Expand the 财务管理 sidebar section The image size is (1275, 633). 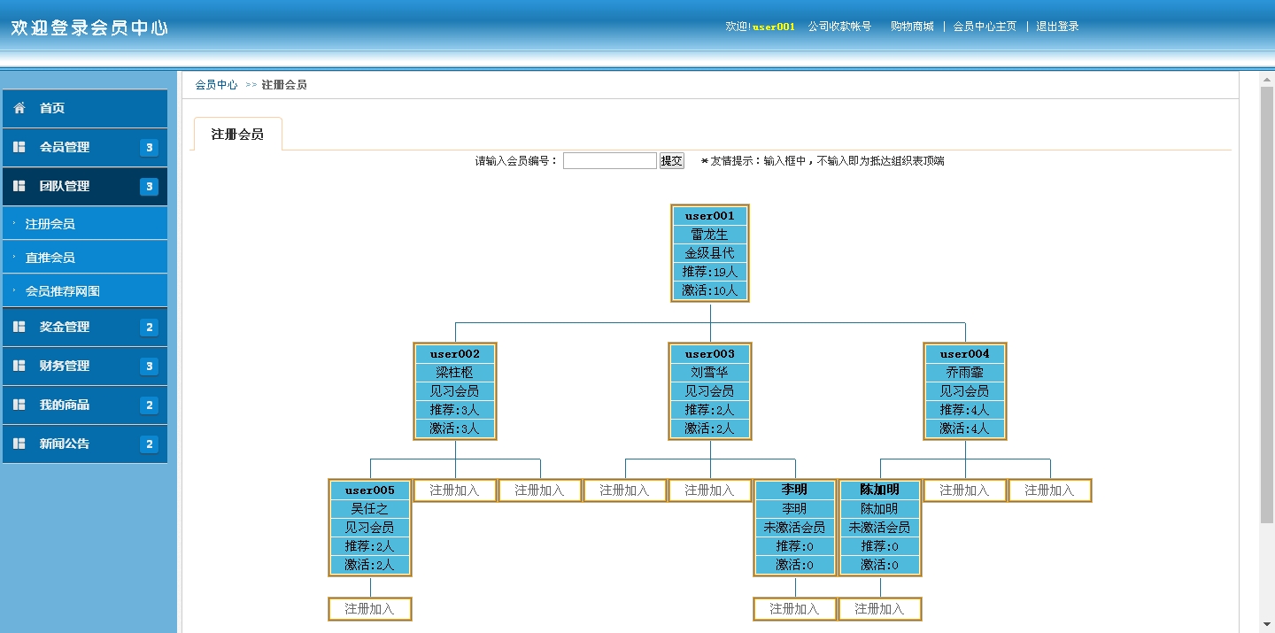(85, 366)
